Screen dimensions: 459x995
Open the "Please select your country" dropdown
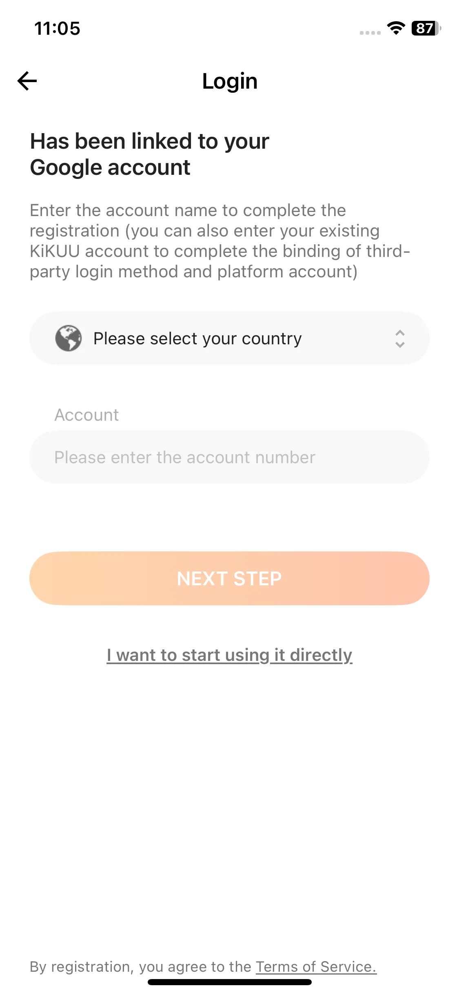[x=197, y=339]
